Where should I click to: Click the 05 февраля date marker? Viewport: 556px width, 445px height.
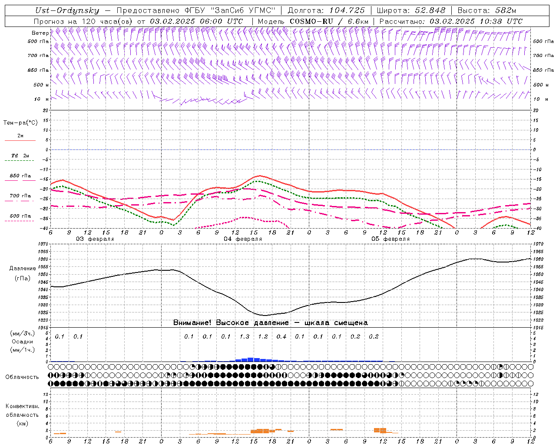tap(391, 239)
